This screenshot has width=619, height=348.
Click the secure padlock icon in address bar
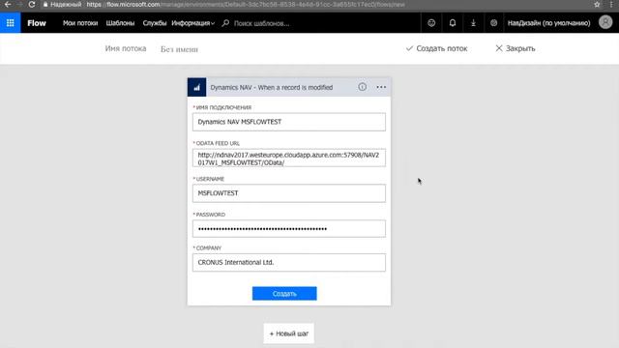tap(45, 4)
